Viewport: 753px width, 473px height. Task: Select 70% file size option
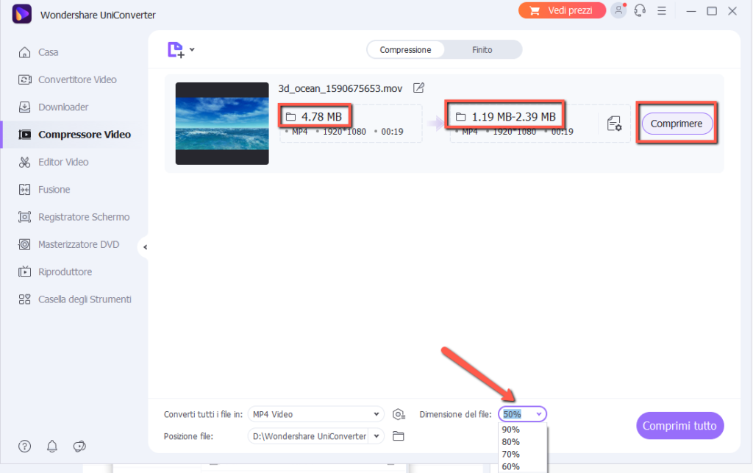(x=510, y=455)
